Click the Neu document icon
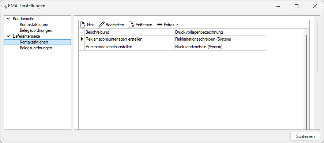The height and width of the screenshot is (143, 324). click(83, 25)
